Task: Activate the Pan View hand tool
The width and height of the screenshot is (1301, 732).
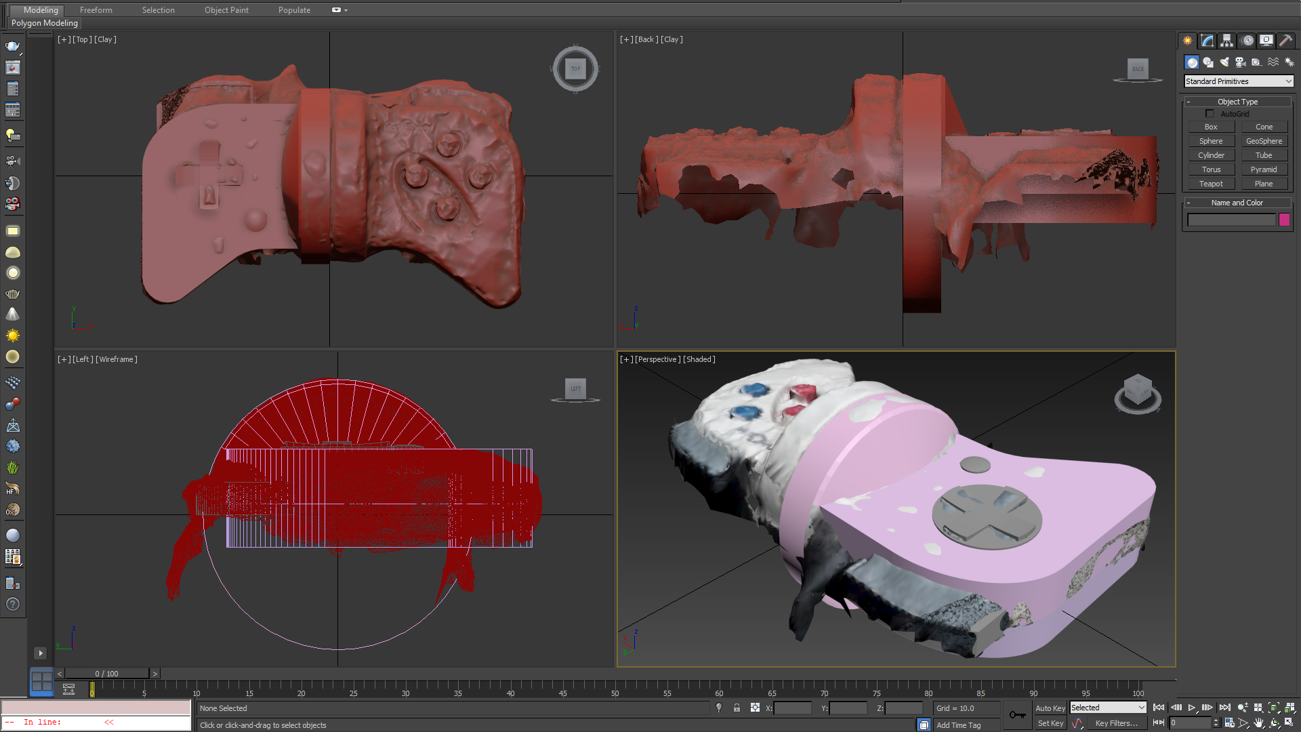Action: click(1259, 723)
